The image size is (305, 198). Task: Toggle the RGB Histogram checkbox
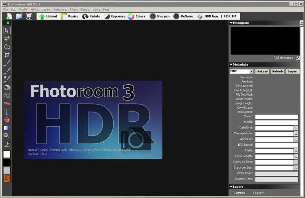pos(298,58)
